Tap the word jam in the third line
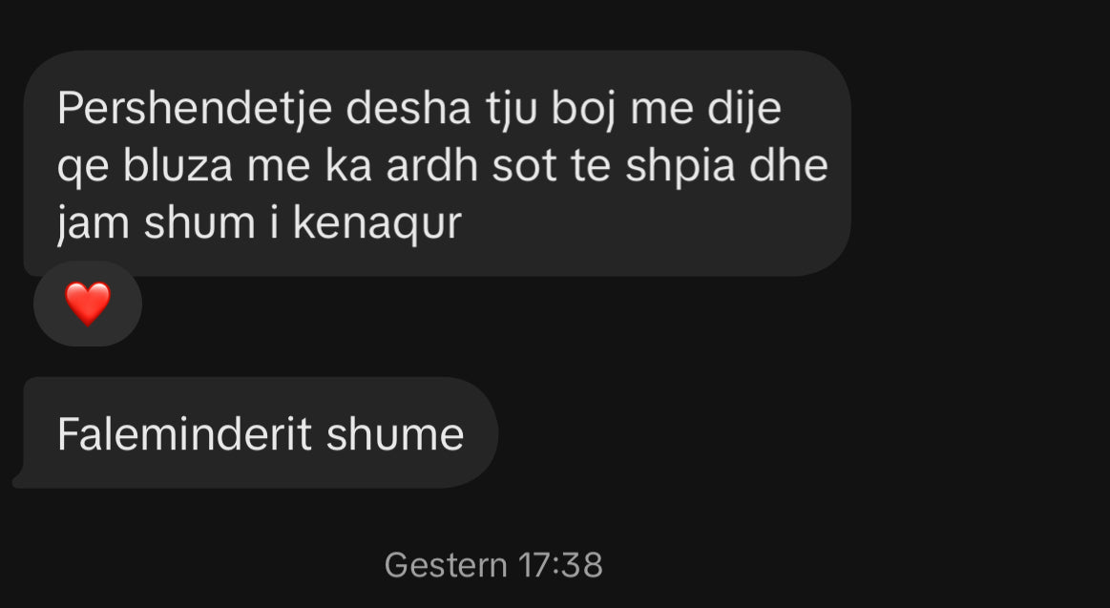 click(93, 225)
